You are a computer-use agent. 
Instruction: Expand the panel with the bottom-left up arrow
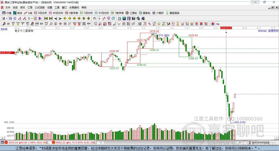(x=2, y=138)
